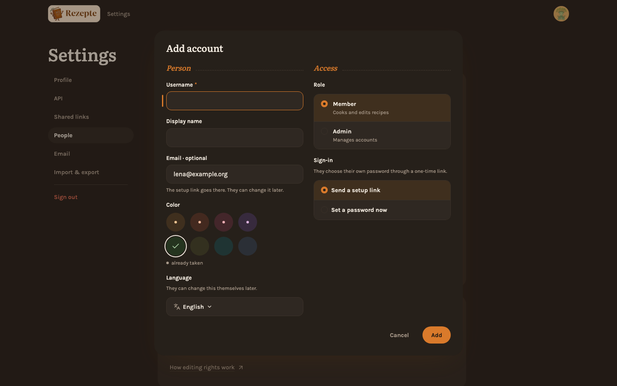The height and width of the screenshot is (386, 617).
Task: Click the Rezepte logo
Action: 74,14
